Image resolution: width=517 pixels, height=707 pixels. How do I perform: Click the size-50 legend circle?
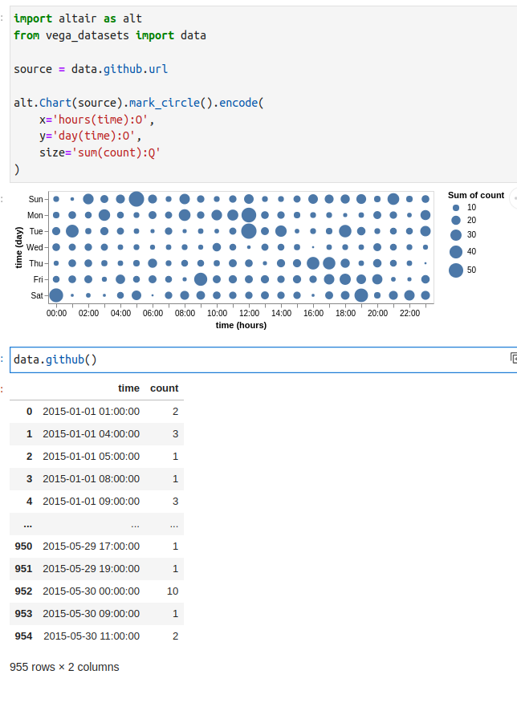[457, 270]
